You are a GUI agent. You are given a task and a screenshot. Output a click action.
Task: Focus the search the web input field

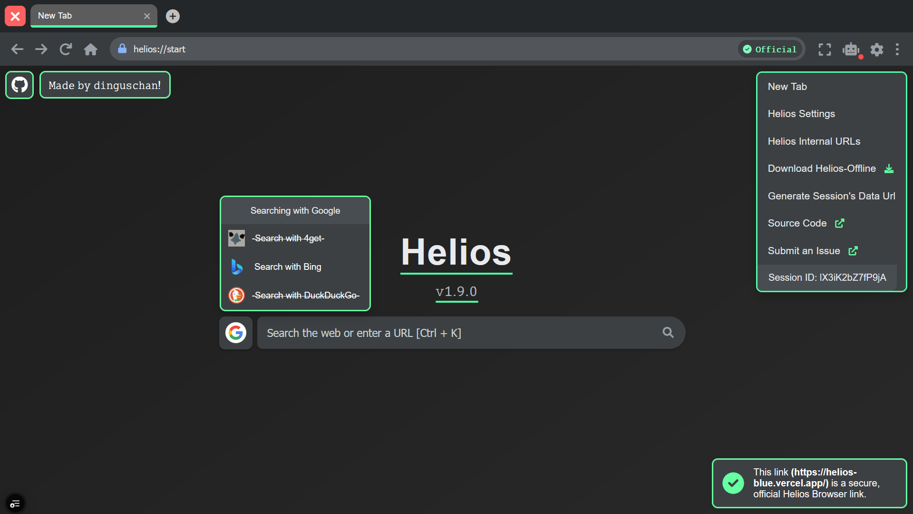[x=456, y=333]
